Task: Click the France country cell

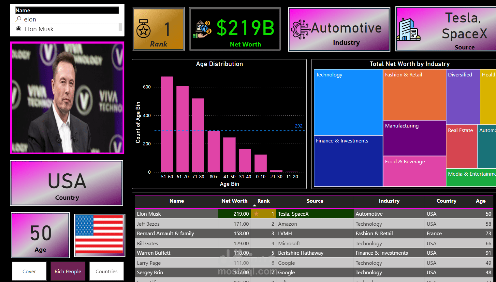Action: point(446,233)
